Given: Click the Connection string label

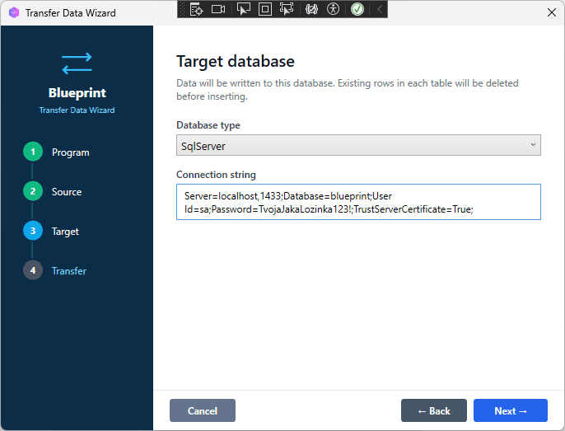Looking at the screenshot, I should (x=216, y=175).
